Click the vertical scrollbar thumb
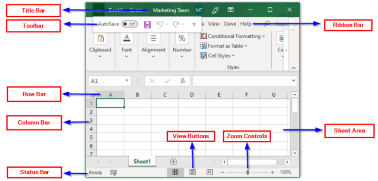The height and width of the screenshot is (181, 378). 295,105
